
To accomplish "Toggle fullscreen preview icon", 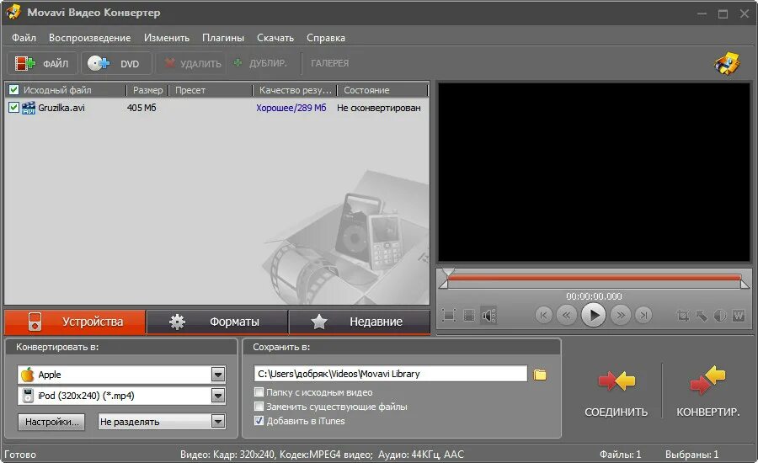I will click(x=449, y=316).
